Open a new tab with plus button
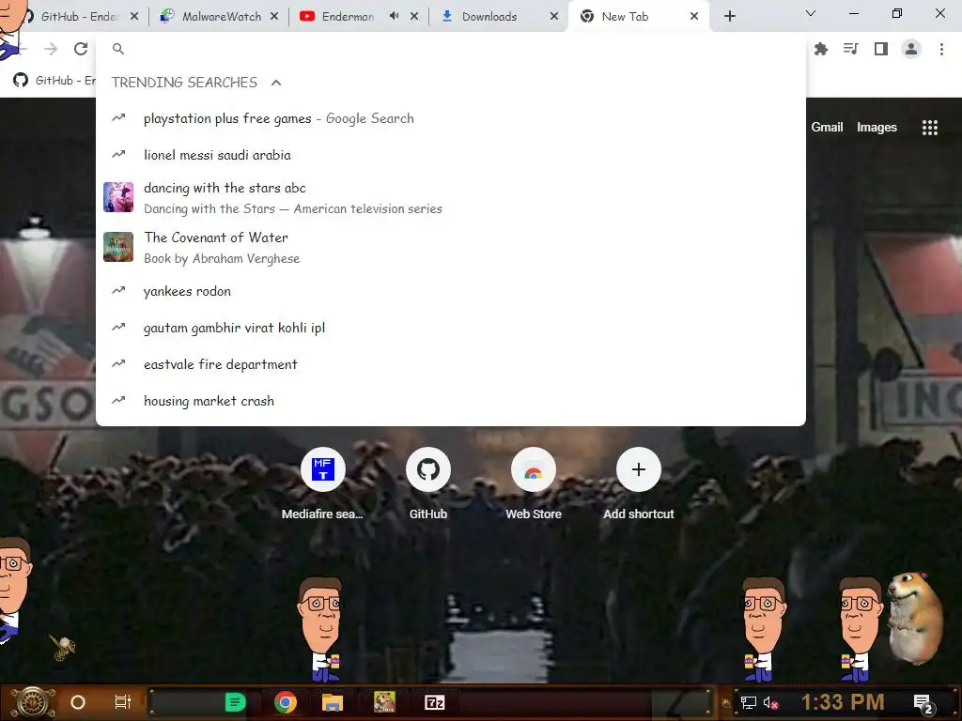The width and height of the screenshot is (962, 721). [729, 17]
